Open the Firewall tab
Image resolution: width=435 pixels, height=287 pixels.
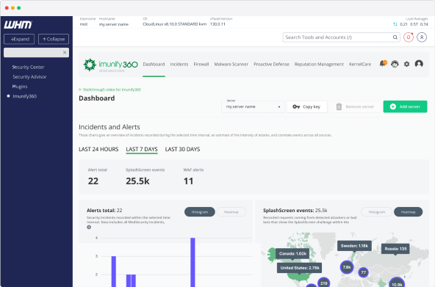pos(201,65)
